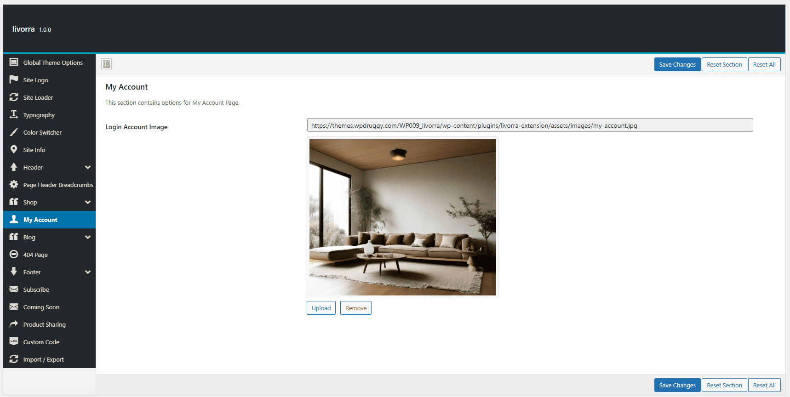Click the living room image preview
Image resolution: width=790 pixels, height=397 pixels.
(403, 217)
